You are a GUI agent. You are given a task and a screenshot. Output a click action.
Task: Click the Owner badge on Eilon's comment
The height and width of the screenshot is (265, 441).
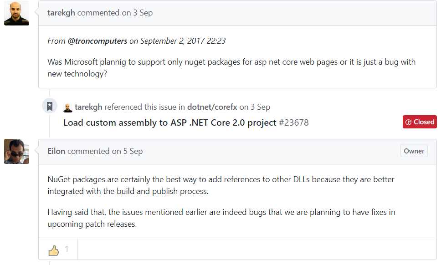pyautogui.click(x=414, y=151)
